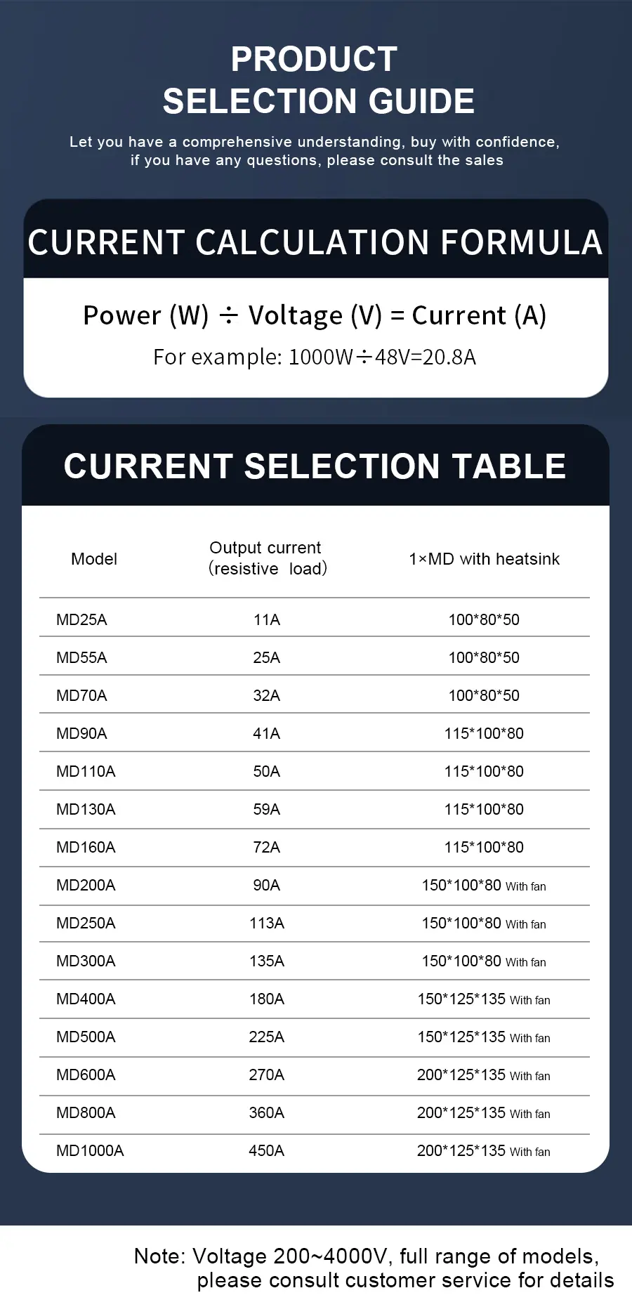Viewport: 632px width, 1314px height.
Task: Click the 41A output current cell
Action: click(x=267, y=733)
